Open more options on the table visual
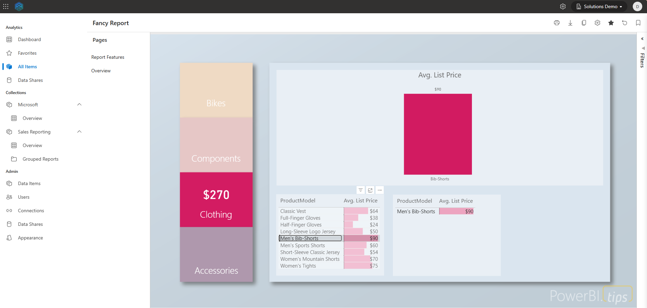 (x=380, y=190)
